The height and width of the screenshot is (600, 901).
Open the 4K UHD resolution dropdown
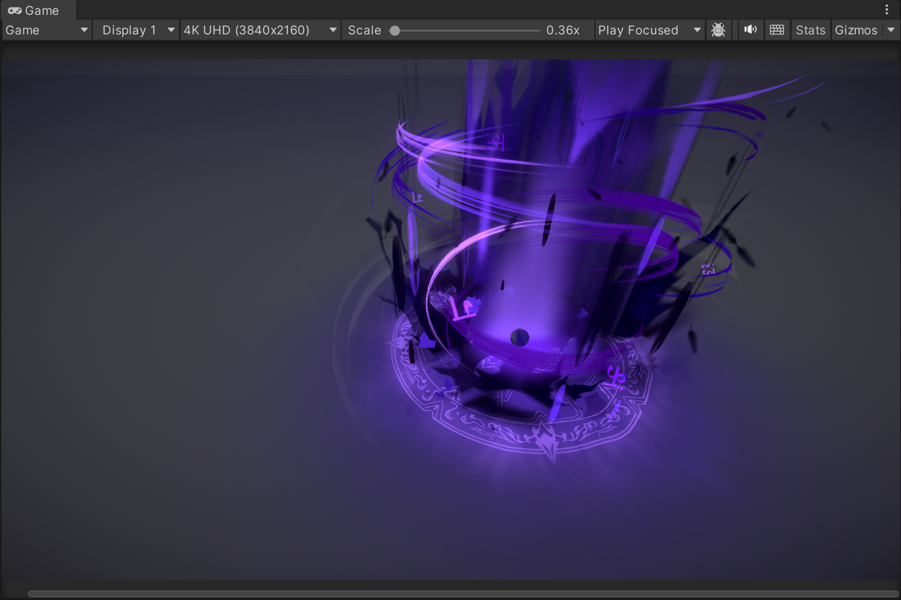(x=260, y=30)
